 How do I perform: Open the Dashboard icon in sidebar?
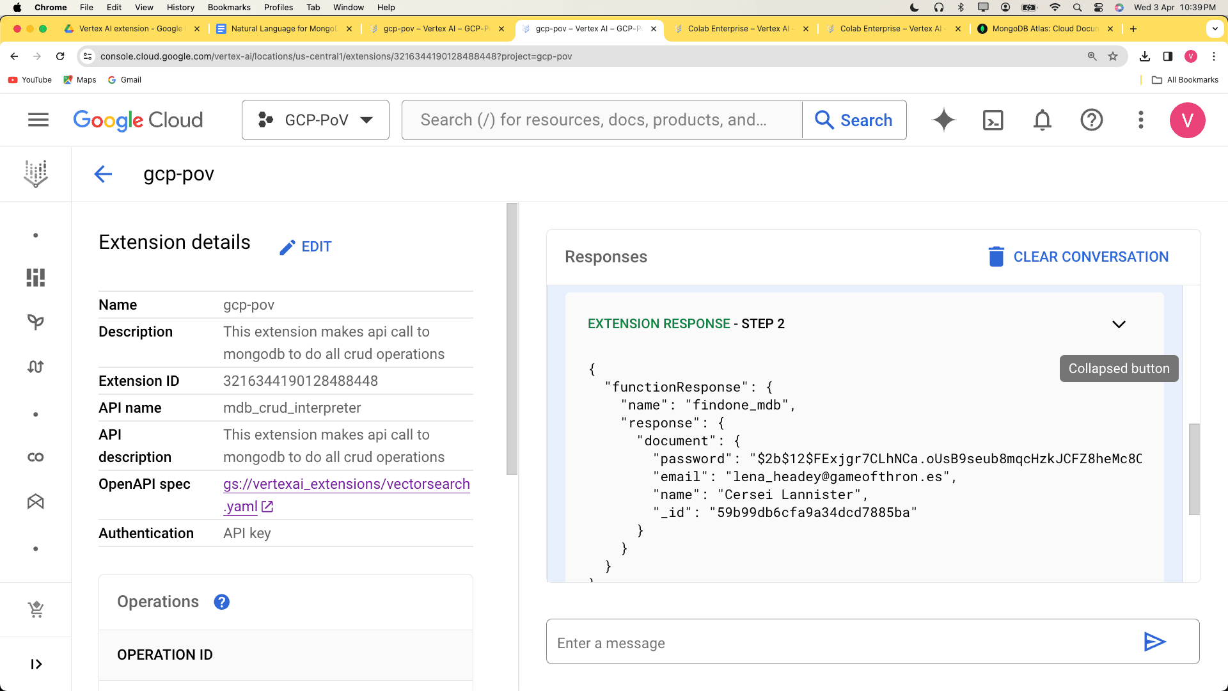tap(36, 277)
